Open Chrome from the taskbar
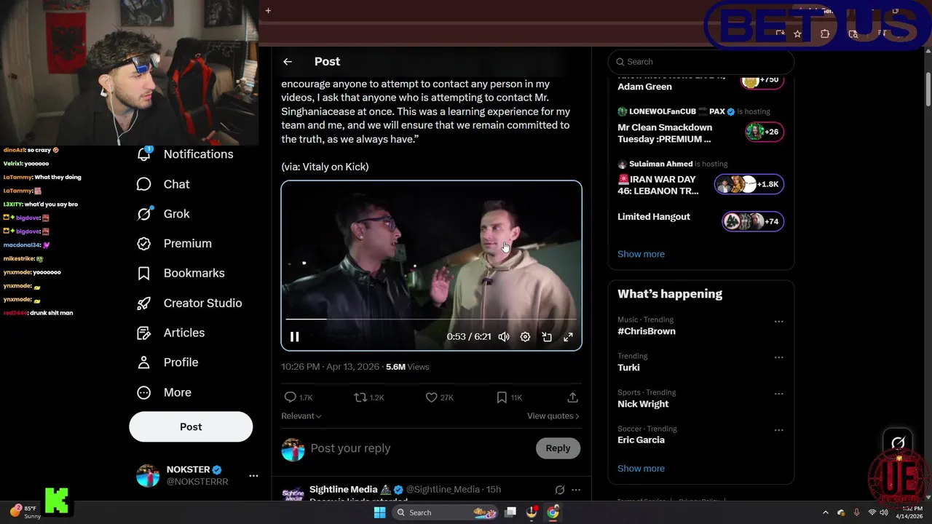Screen dimensions: 932x524 point(553,512)
